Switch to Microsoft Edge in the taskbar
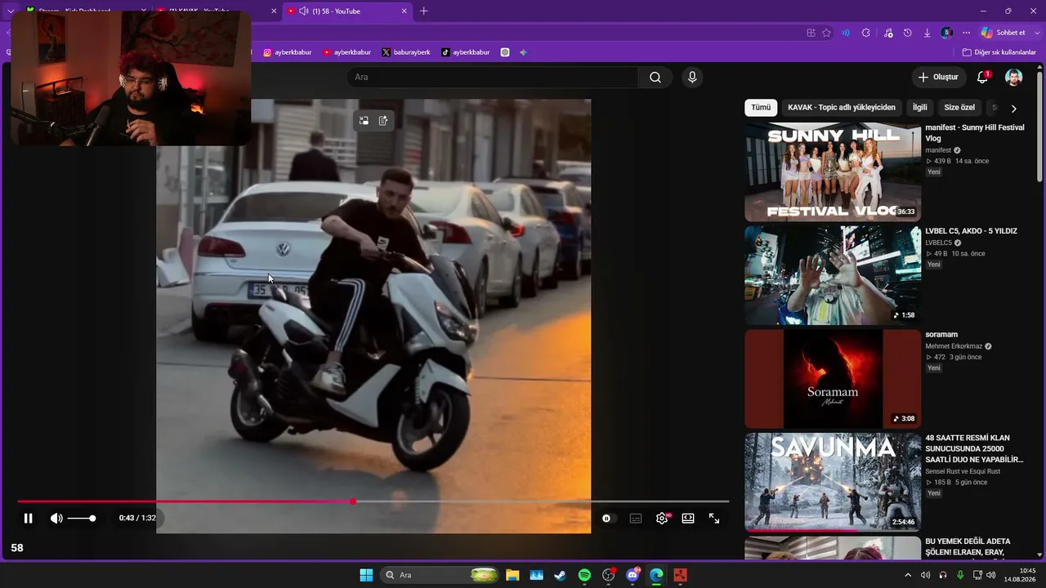This screenshot has width=1046, height=588. coord(656,575)
